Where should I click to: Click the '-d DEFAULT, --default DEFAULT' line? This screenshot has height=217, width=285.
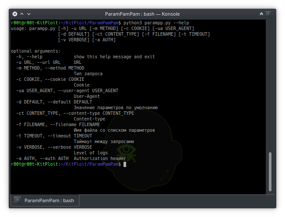point(54,102)
